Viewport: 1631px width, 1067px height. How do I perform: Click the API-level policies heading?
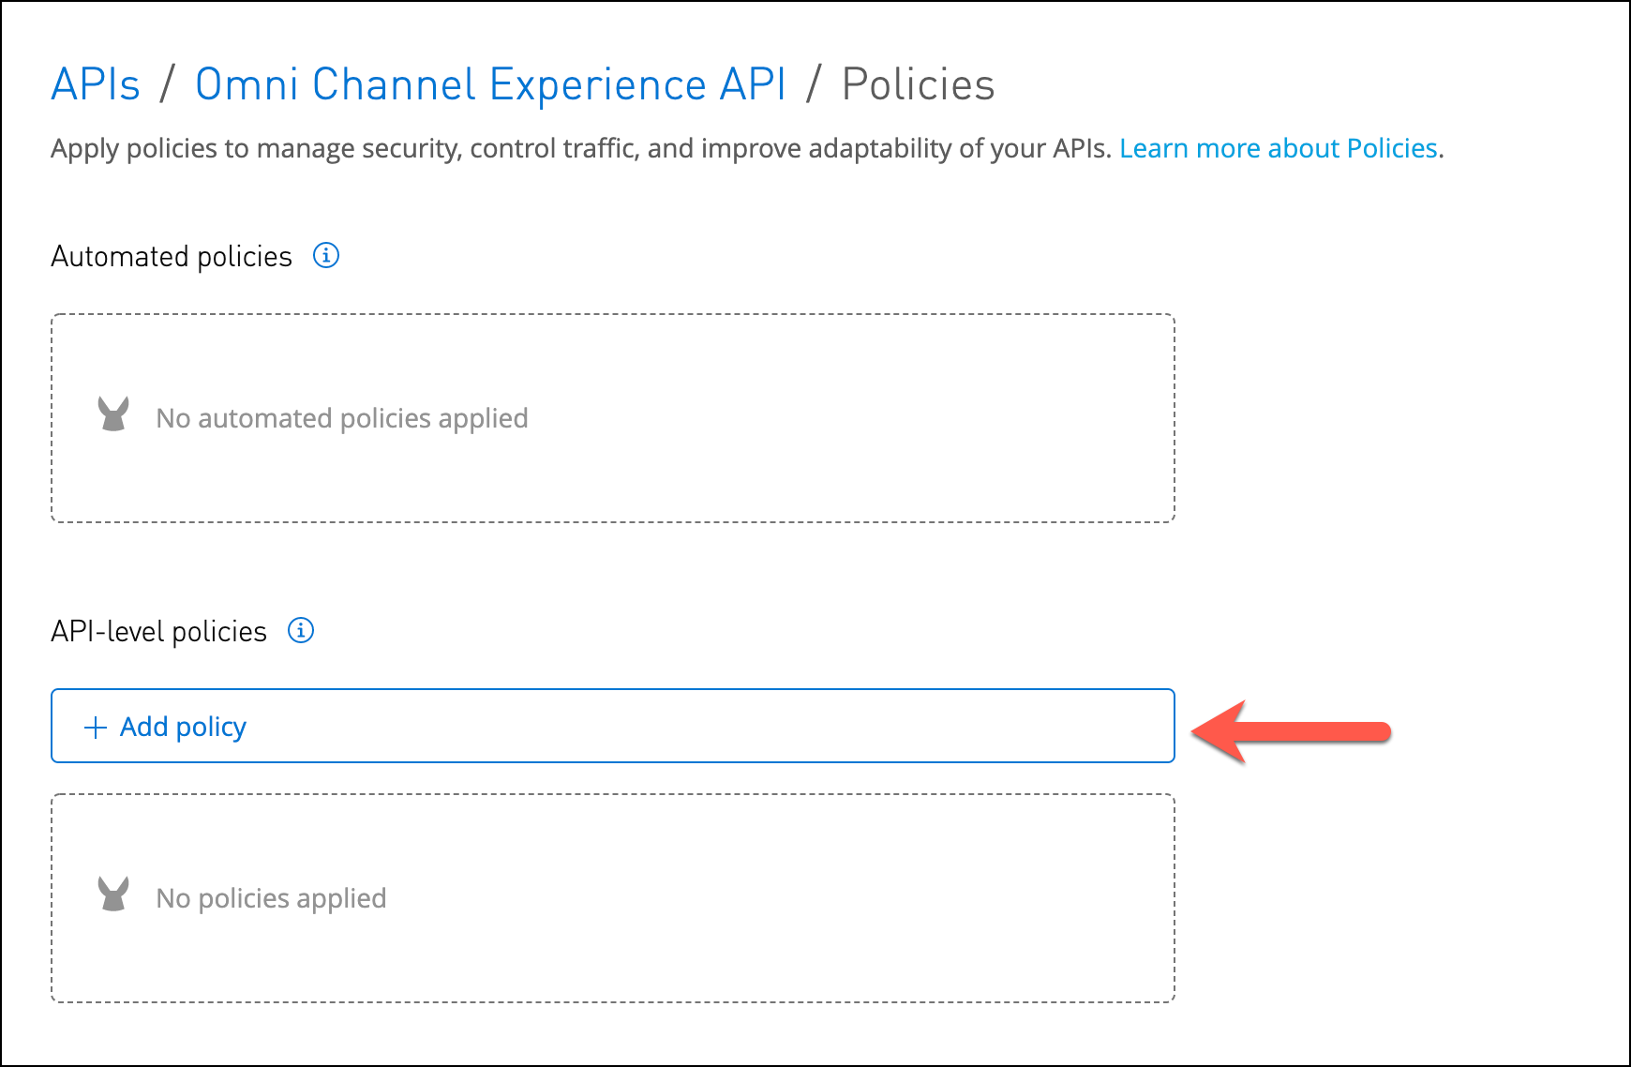pyautogui.click(x=159, y=631)
